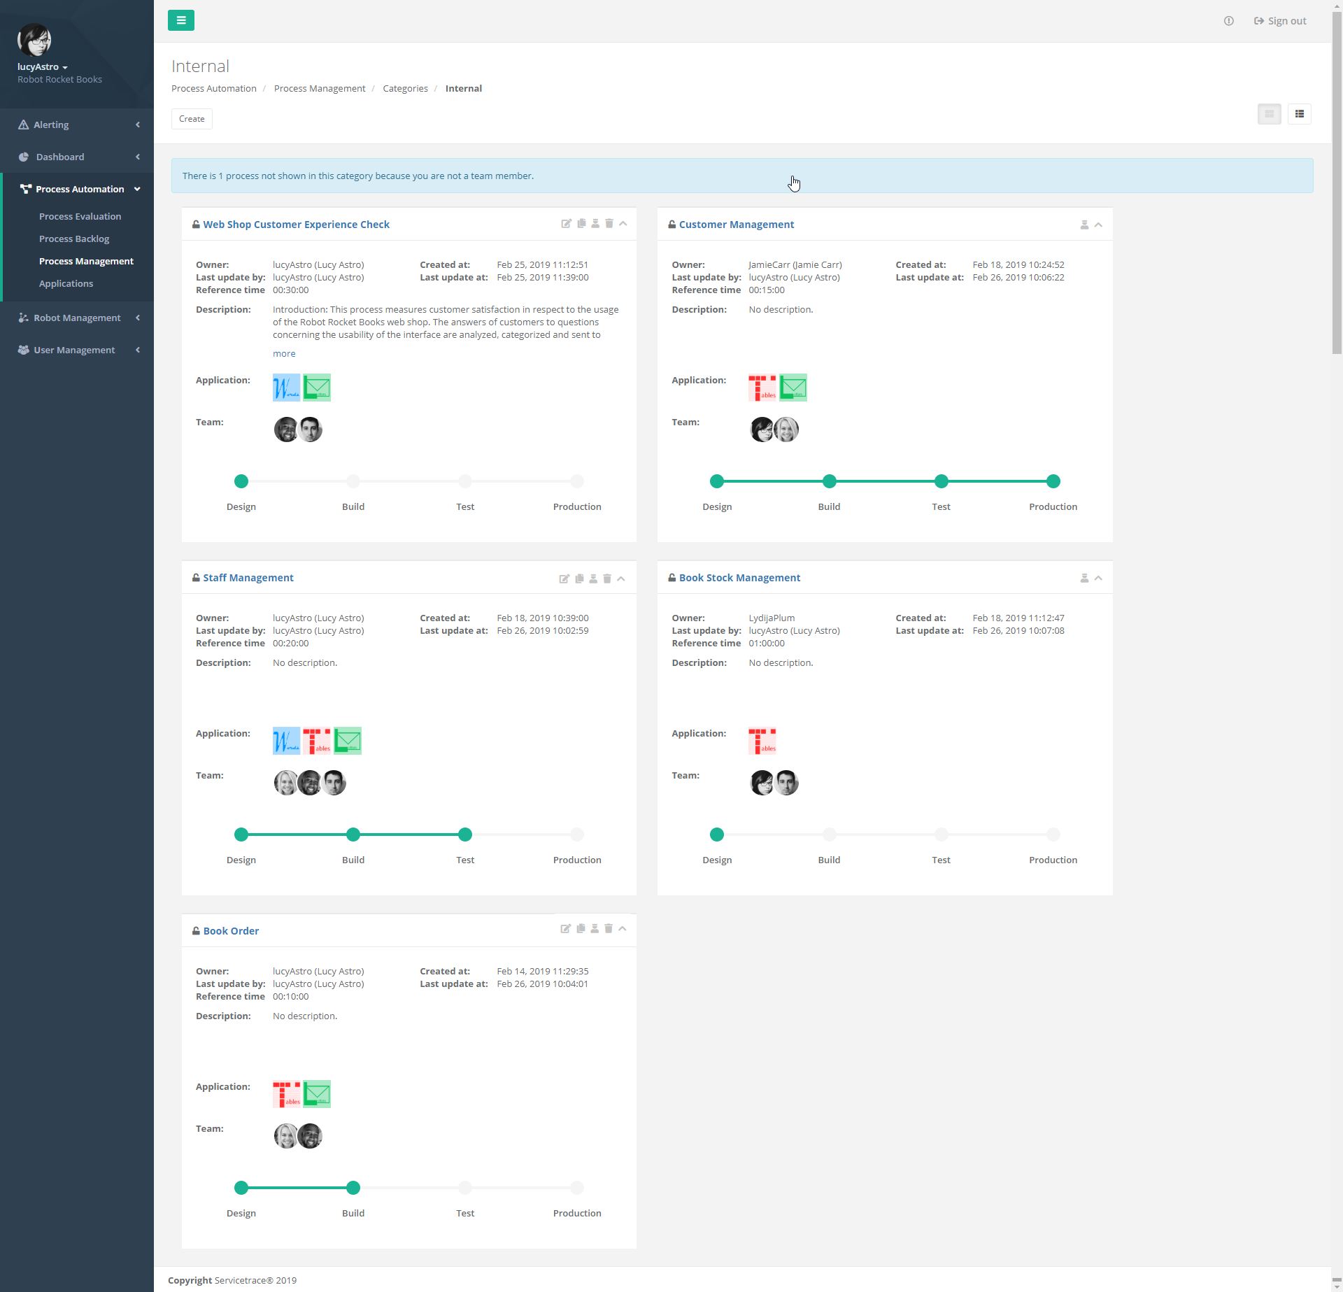This screenshot has width=1343, height=1292.
Task: Click the Test milestone on Staff Management progress bar
Action: (x=465, y=835)
